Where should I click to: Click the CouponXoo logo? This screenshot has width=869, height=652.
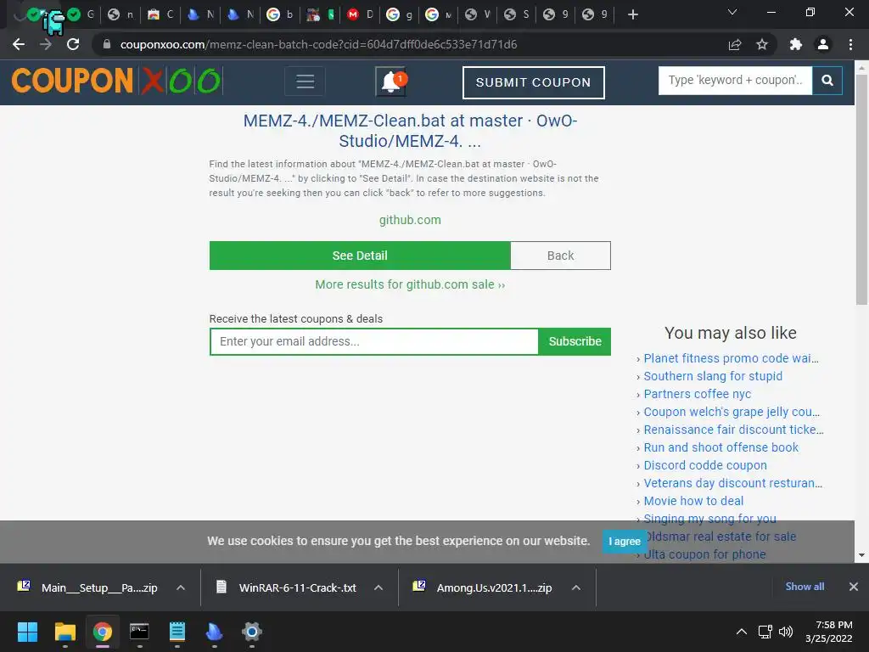tap(117, 81)
